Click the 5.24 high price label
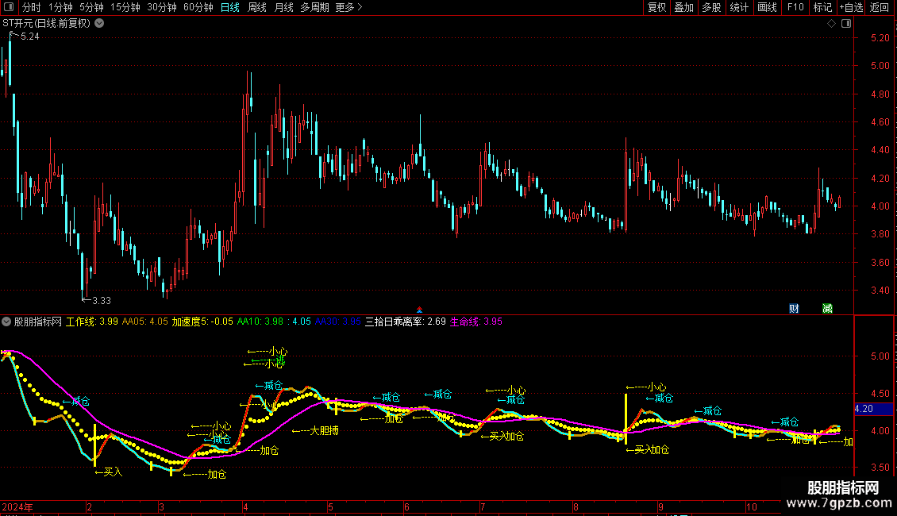 coord(29,37)
